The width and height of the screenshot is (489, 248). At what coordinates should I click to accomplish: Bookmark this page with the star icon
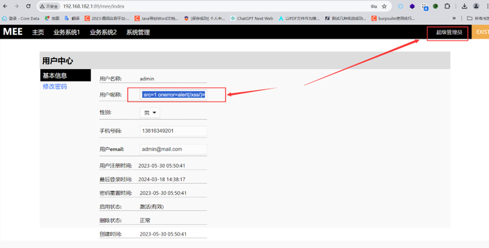(x=384, y=6)
